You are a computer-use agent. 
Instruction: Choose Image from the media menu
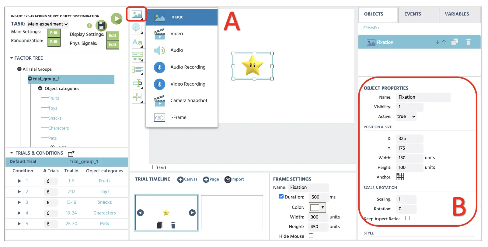pyautogui.click(x=182, y=17)
